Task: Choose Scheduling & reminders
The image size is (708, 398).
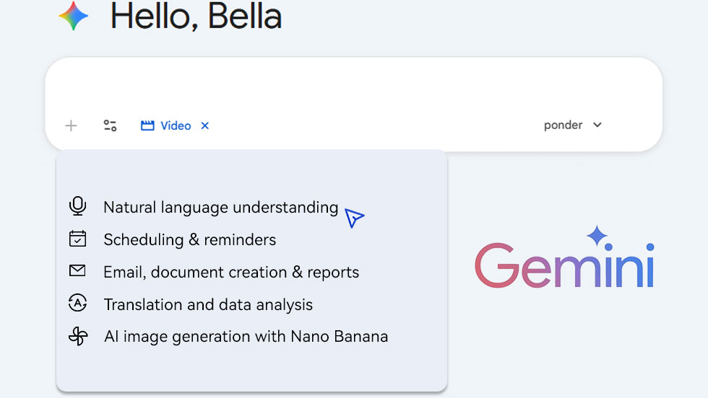Action: [x=189, y=239]
